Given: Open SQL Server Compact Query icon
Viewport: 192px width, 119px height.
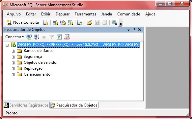Looking at the screenshot, I should click(80, 22).
